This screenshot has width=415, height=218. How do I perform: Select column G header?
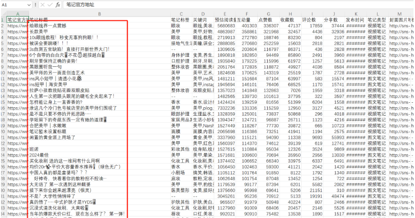[x=268, y=14]
